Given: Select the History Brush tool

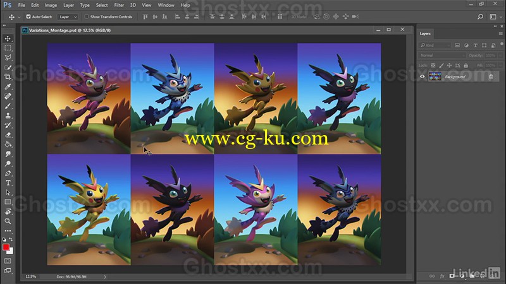Looking at the screenshot, I should coord(8,125).
